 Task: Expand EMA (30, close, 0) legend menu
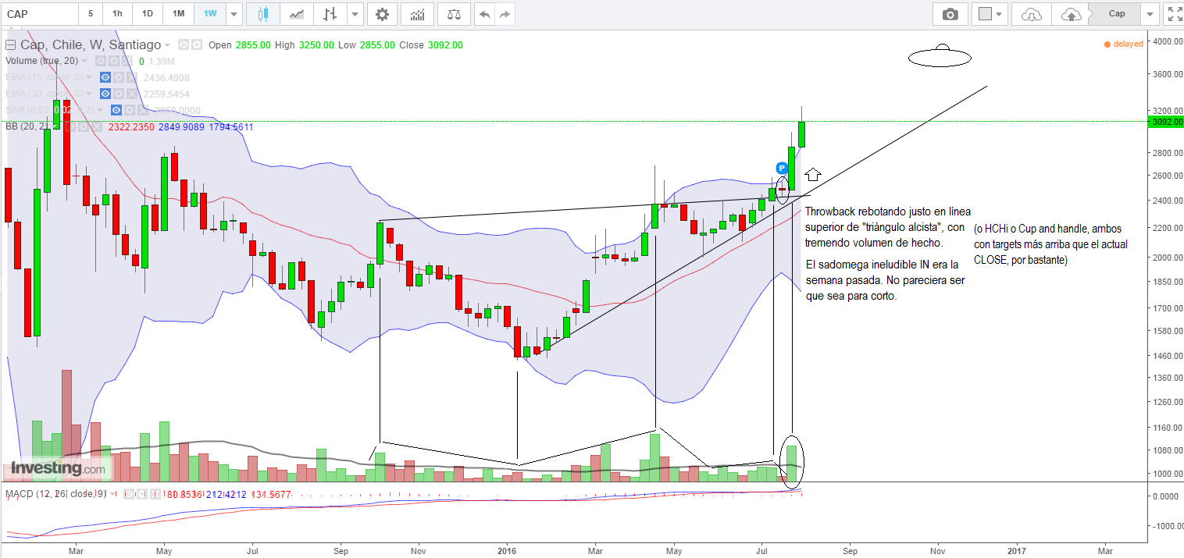point(88,94)
